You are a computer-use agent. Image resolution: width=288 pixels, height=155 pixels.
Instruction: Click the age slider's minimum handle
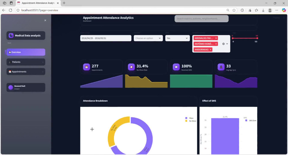pyautogui.click(x=233, y=38)
